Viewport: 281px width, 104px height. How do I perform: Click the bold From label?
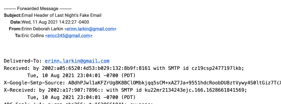[x=15, y=29]
